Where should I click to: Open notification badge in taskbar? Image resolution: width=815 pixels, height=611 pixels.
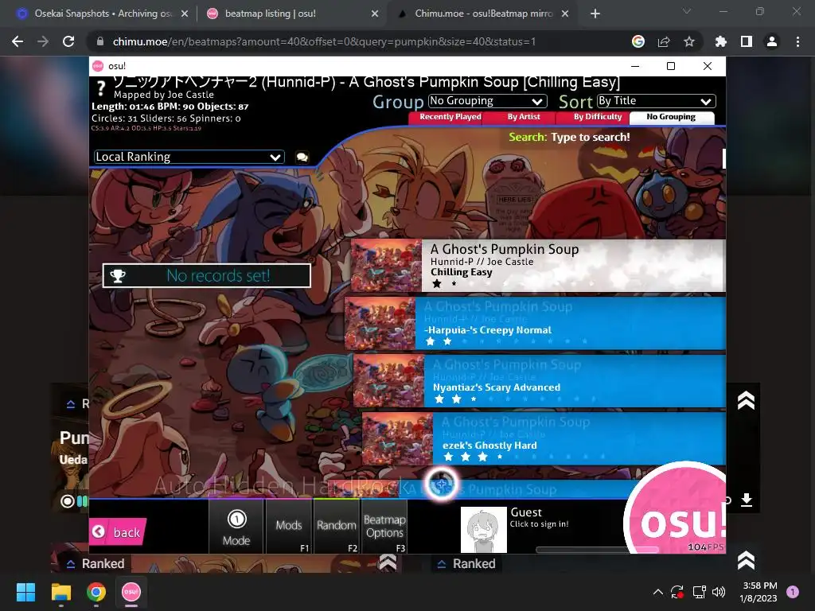coord(792,592)
